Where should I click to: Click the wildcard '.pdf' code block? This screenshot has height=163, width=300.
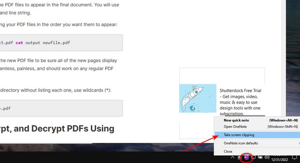61,108
